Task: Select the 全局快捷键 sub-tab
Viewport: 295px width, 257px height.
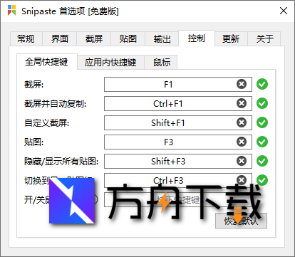Action: [46, 62]
